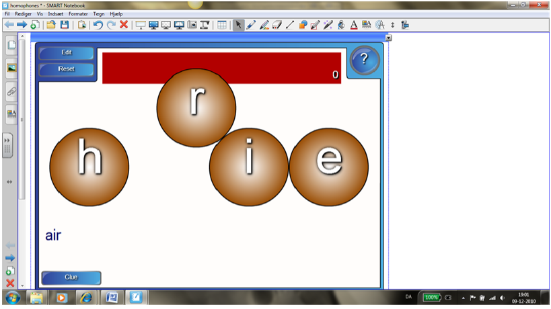
Task: Go to next page with sidebar blue arrow
Action: pyautogui.click(x=10, y=258)
